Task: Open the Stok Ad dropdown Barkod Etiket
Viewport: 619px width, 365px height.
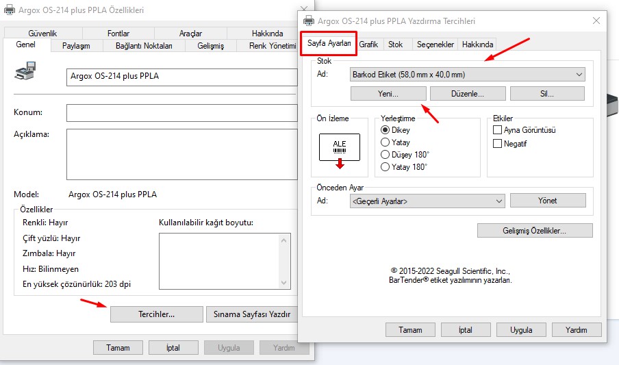Action: 468,74
